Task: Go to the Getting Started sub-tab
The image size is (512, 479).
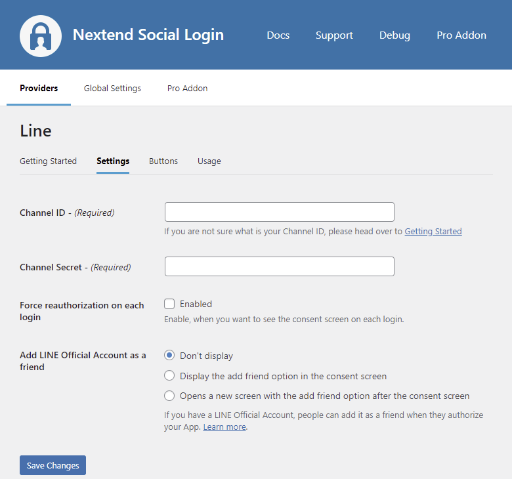Action: click(48, 161)
